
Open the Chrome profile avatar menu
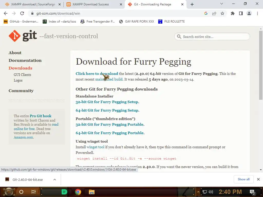point(249,13)
